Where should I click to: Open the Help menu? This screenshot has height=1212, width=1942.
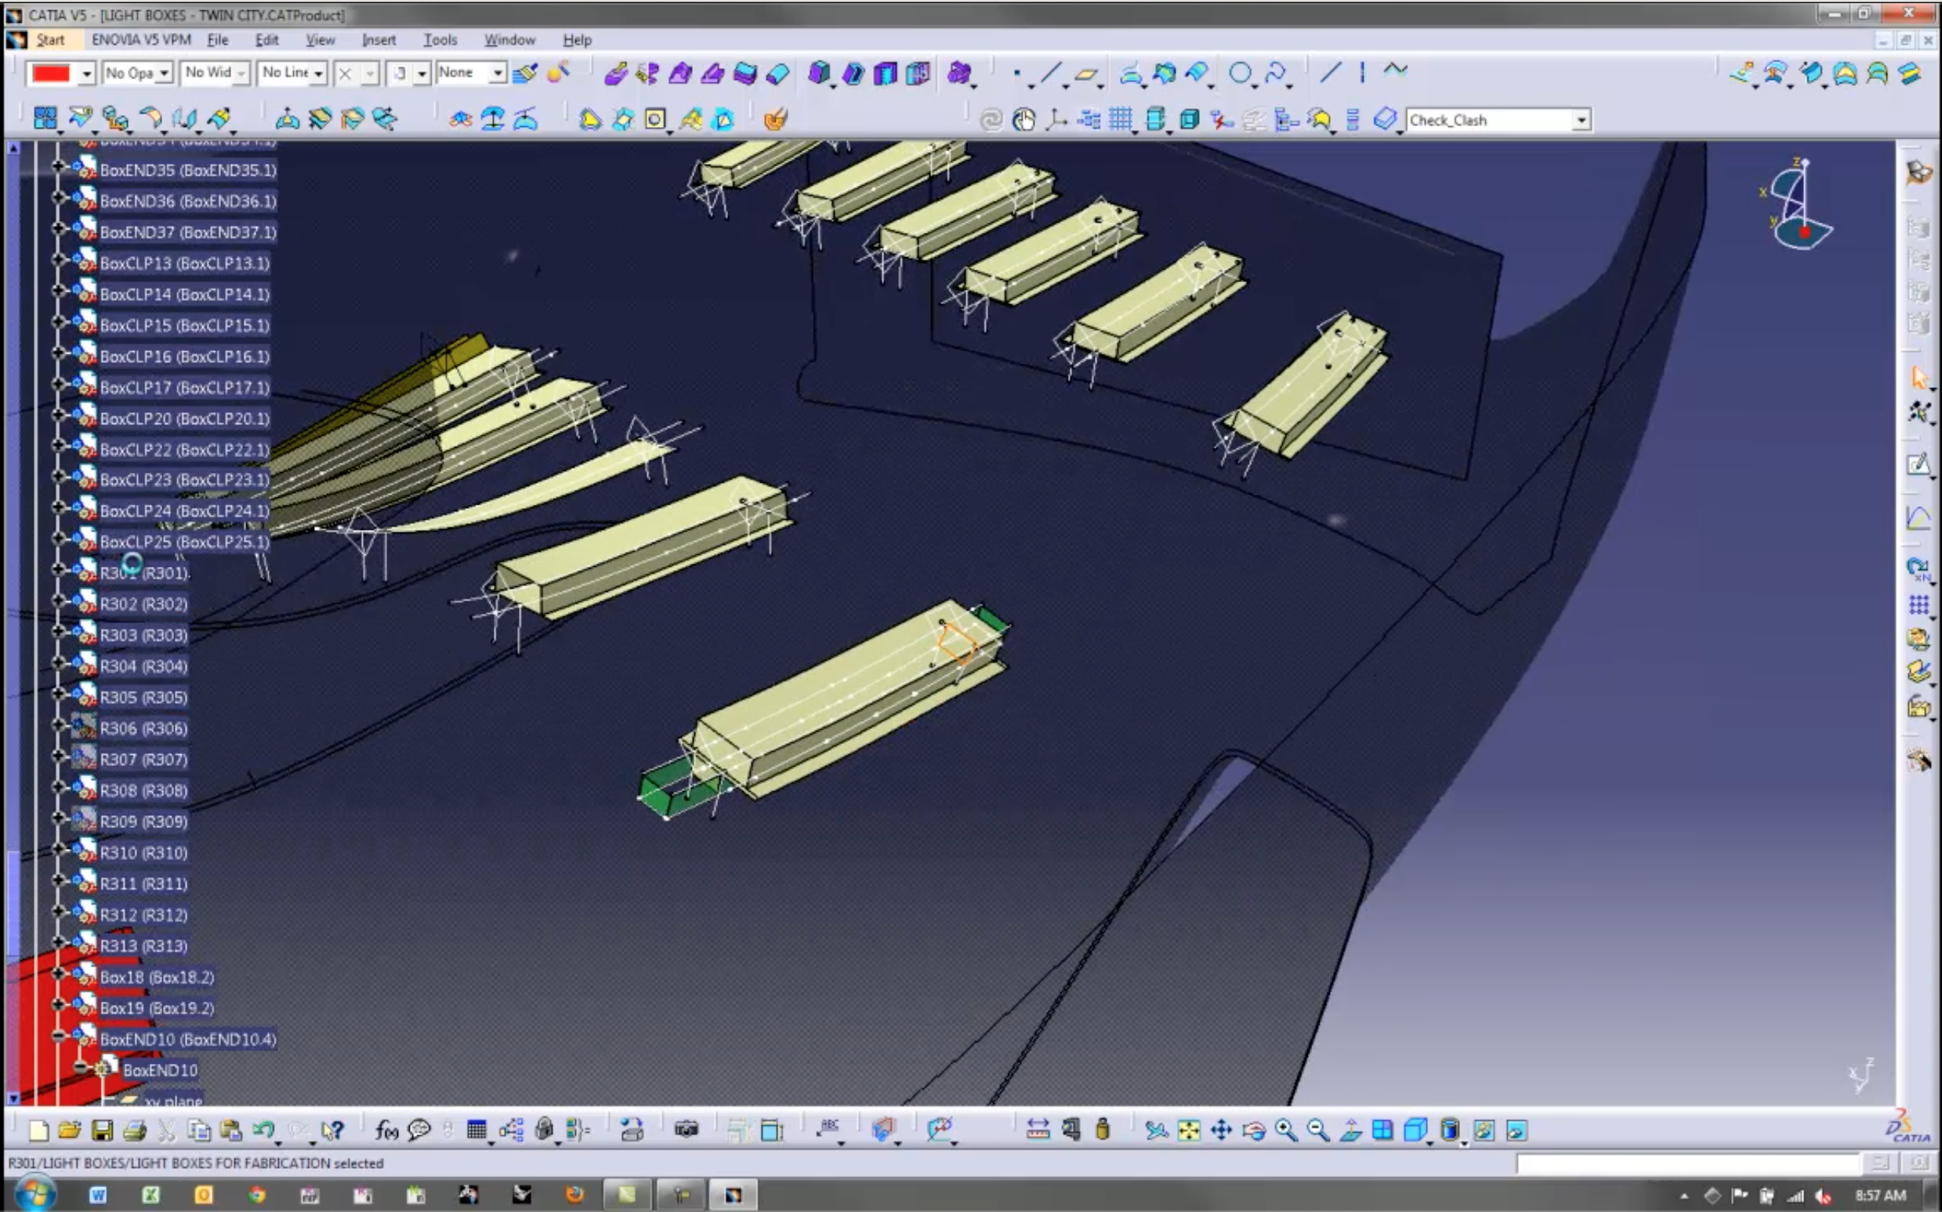[x=577, y=39]
